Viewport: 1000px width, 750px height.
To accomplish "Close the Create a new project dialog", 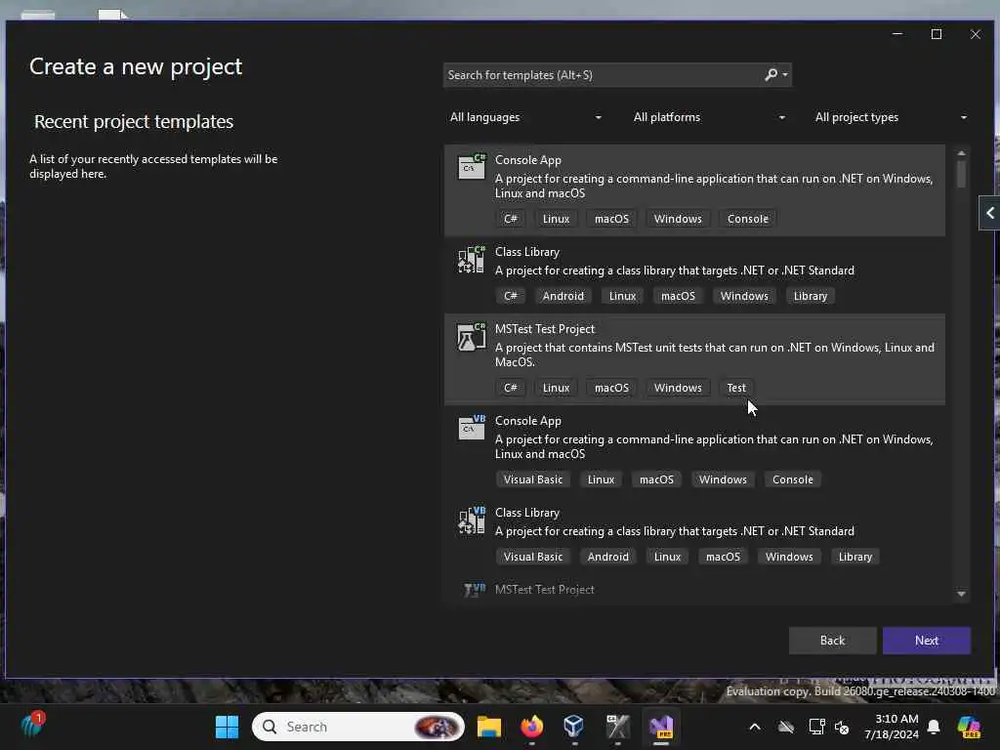I will (976, 34).
